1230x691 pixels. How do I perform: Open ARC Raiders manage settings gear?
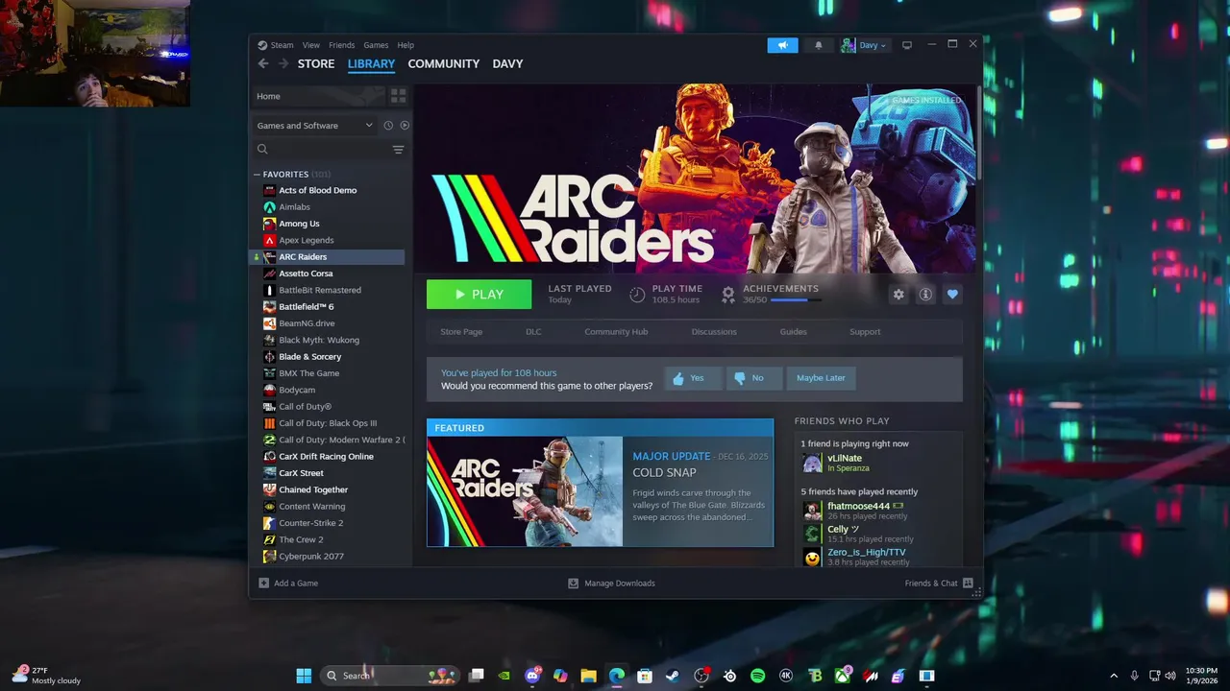898,295
